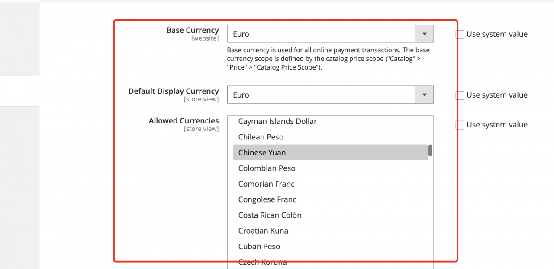Click the Czech Koruna list option
554x269 pixels.
pos(262,262)
